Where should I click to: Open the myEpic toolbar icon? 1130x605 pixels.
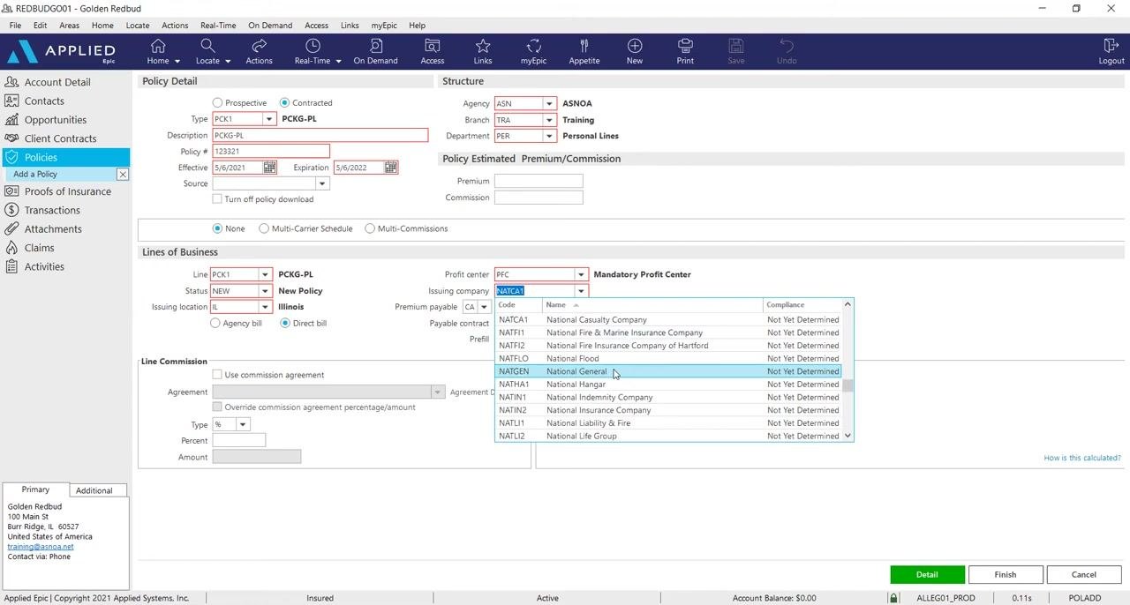coord(533,51)
